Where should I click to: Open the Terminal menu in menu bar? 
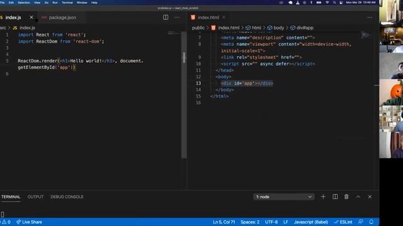[67, 3]
